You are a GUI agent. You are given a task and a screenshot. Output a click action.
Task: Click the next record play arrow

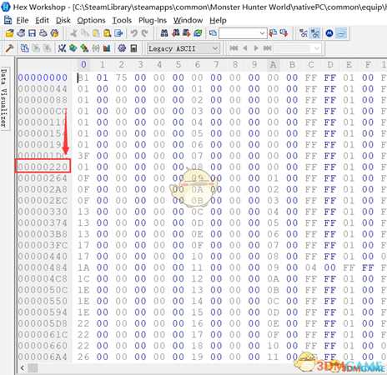(256, 48)
